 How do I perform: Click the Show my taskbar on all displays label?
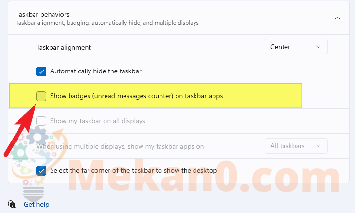(98, 121)
